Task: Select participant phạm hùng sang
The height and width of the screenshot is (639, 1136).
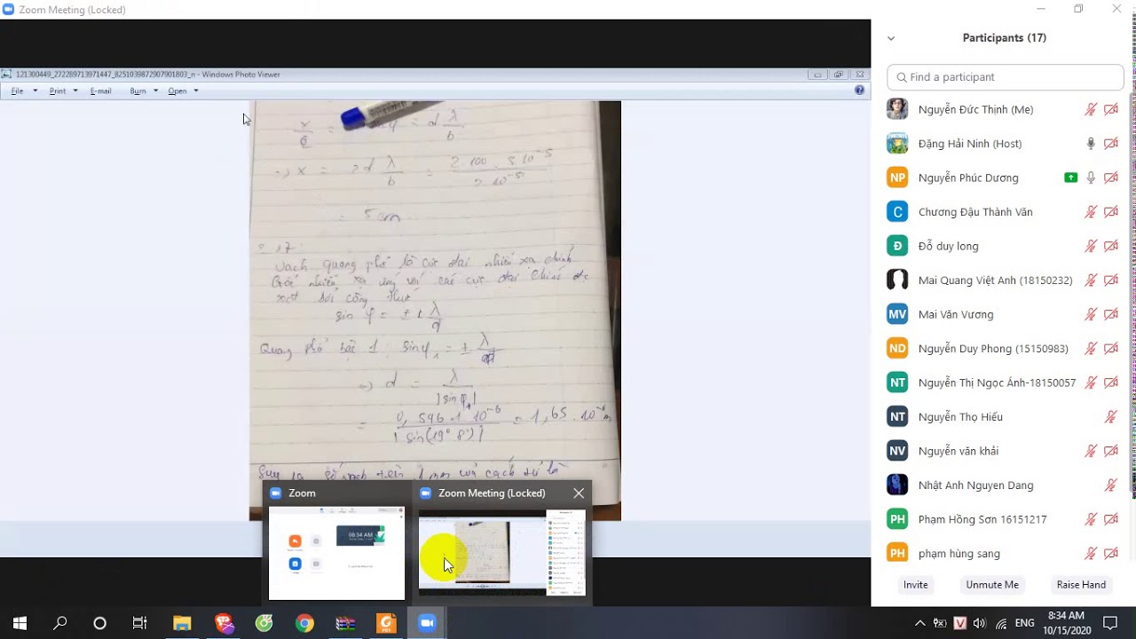Action: (x=1005, y=553)
